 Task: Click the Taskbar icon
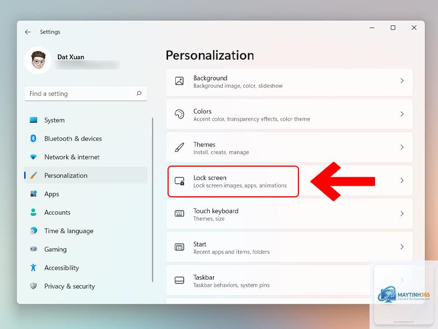[180, 280]
